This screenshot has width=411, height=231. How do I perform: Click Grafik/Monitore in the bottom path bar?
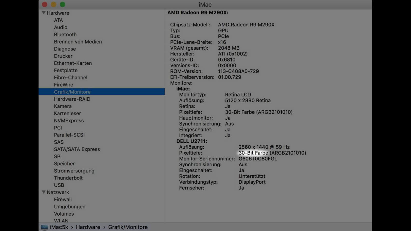coord(128,227)
